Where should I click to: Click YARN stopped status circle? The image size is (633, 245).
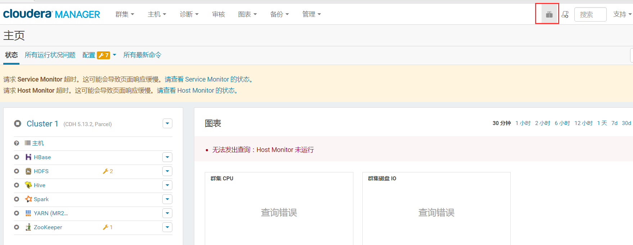tap(17, 213)
